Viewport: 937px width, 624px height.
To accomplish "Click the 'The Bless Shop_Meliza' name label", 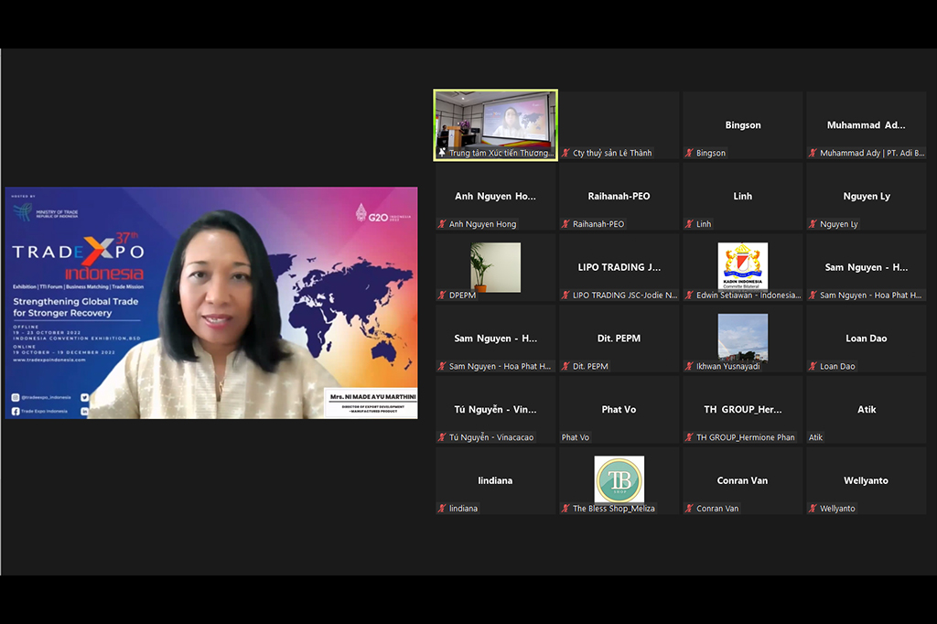I will point(614,509).
